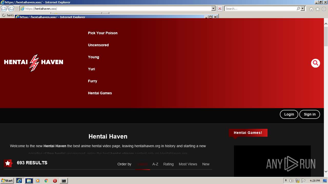Sort results by New
Image resolution: width=328 pixels, height=184 pixels.
206,164
